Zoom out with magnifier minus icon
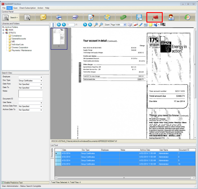Image resolution: width=198 pixels, height=189 pixels. point(101,24)
